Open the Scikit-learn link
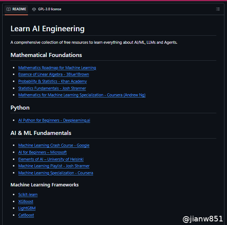227x225 pixels. (x=28, y=194)
